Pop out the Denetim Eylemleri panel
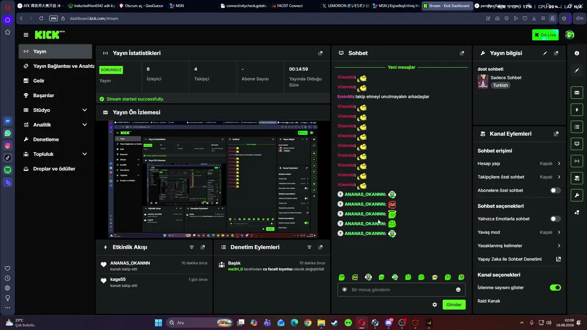 click(x=320, y=247)
